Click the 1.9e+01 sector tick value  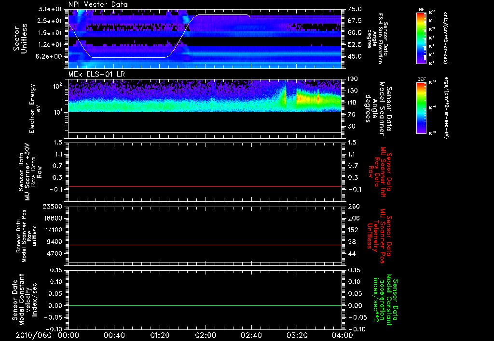50,33
